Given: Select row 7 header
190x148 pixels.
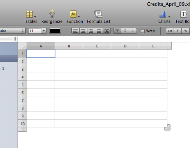Looking at the screenshot, I should (22, 100).
